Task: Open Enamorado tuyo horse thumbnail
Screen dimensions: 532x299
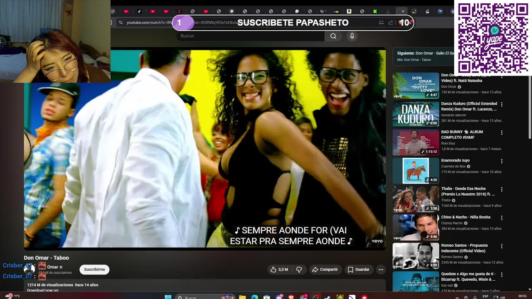Action: click(416, 170)
